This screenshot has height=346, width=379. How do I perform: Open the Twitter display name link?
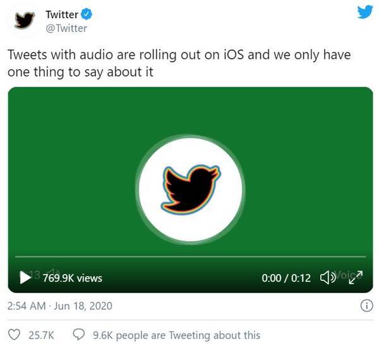pyautogui.click(x=62, y=15)
